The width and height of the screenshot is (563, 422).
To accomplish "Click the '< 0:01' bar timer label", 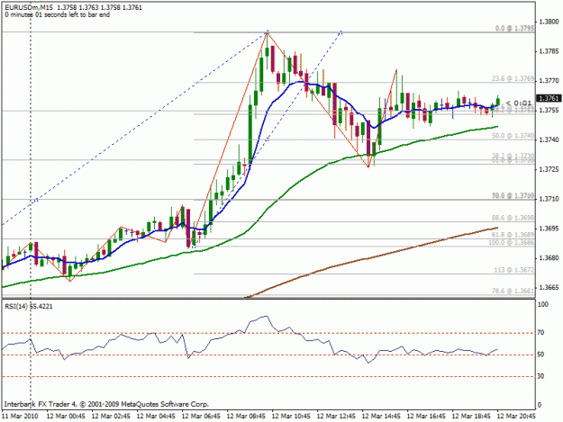I will point(519,103).
